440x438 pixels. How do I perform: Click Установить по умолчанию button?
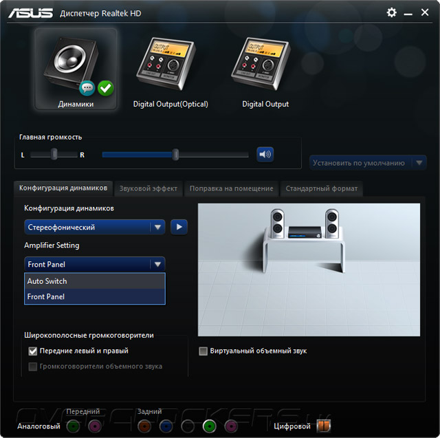pos(359,163)
